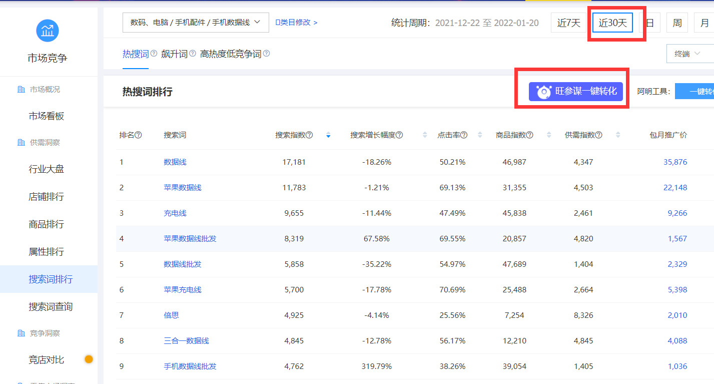Sort by 供需指数 using its sort arrows
Viewport: 714px width, 384px height.
(618, 135)
